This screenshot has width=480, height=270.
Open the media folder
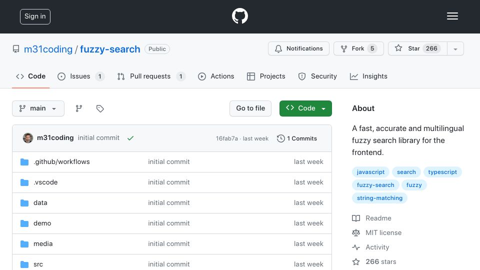point(43,244)
